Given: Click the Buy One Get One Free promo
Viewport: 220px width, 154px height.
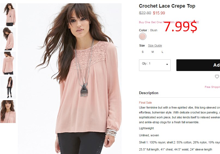Looking at the screenshot, I should point(169,22).
